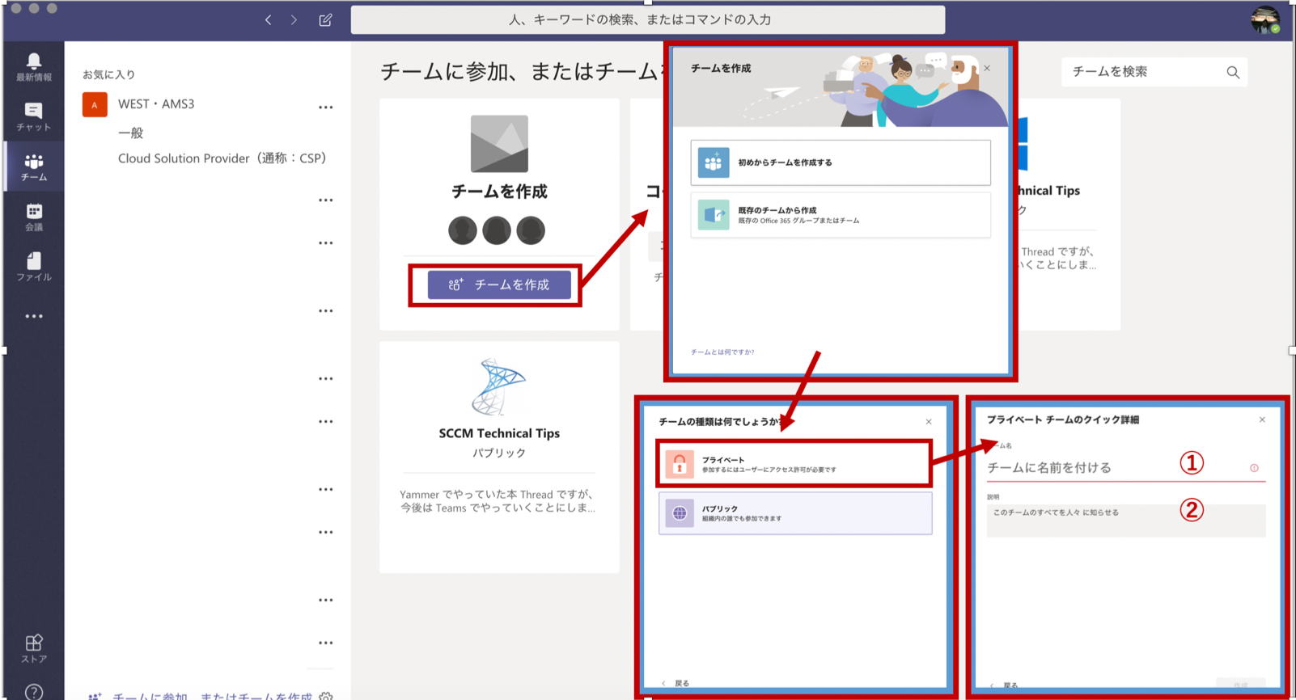Click the team description text area
The height and width of the screenshot is (700, 1296).
click(1125, 521)
